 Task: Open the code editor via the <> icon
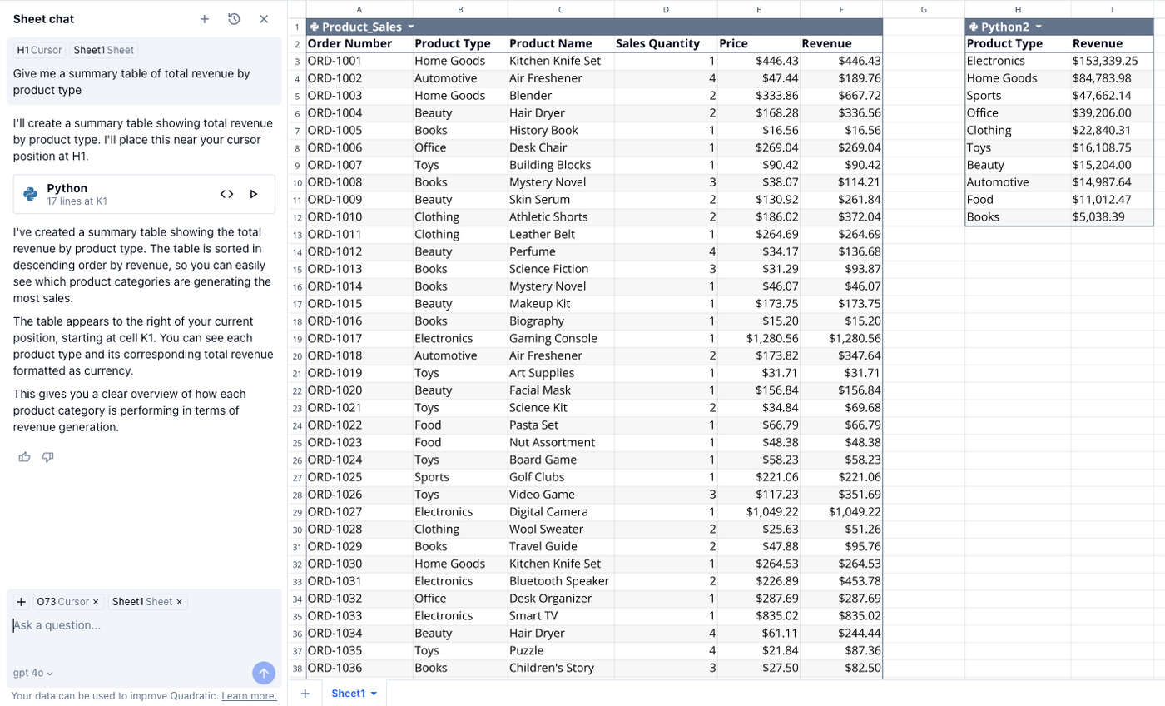[x=226, y=194]
